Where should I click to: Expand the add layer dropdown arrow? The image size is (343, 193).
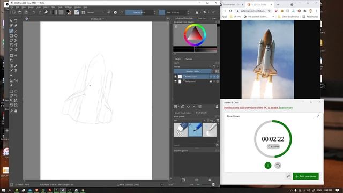[178, 107]
